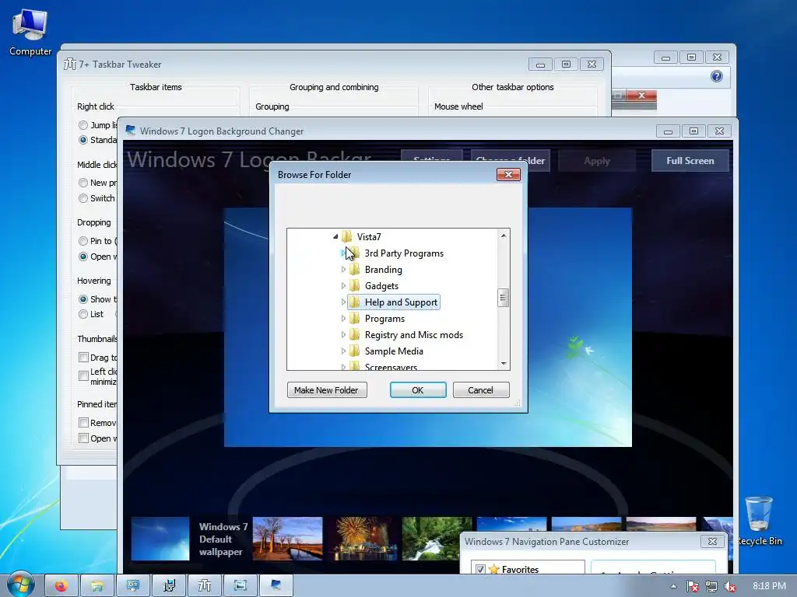Cancel the Browse For Folder dialog
Screen dimensions: 797x597
tap(481, 390)
